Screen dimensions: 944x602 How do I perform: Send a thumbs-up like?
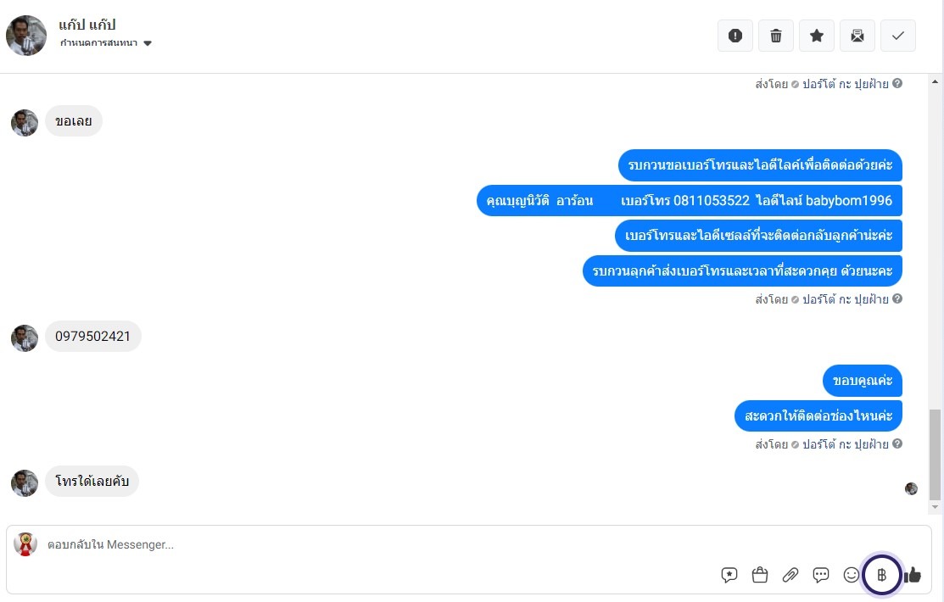point(913,575)
